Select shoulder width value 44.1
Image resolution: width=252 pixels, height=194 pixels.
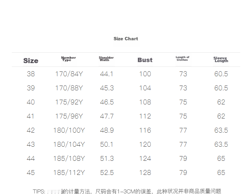coord(107,74)
